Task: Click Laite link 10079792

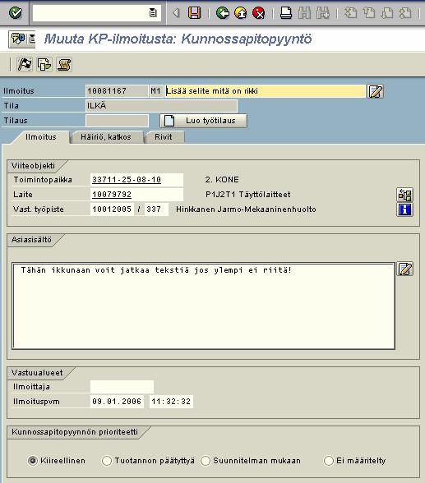Action: [x=112, y=195]
